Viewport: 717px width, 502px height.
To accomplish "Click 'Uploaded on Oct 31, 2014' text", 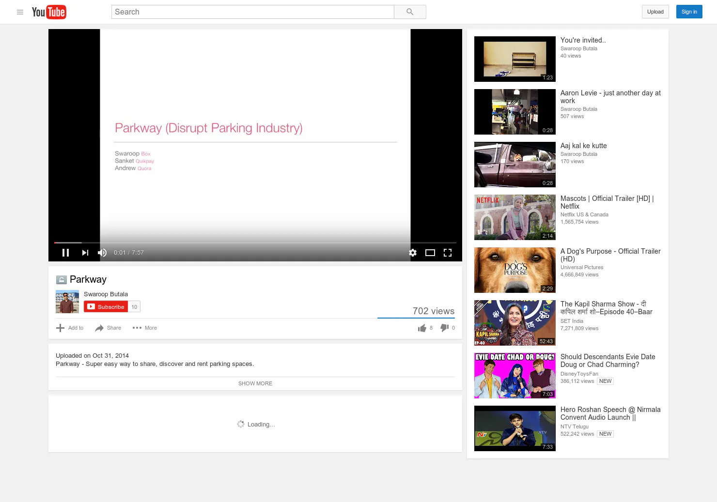I will [92, 356].
